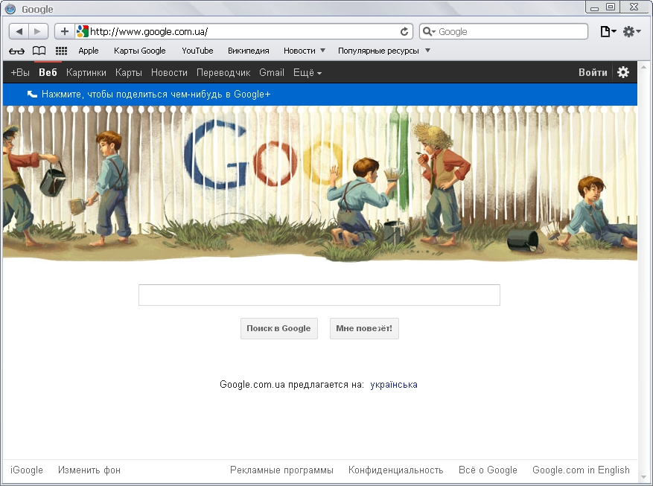The width and height of the screenshot is (653, 486).
Task: Open the Top Sites grid icon
Action: [x=61, y=51]
